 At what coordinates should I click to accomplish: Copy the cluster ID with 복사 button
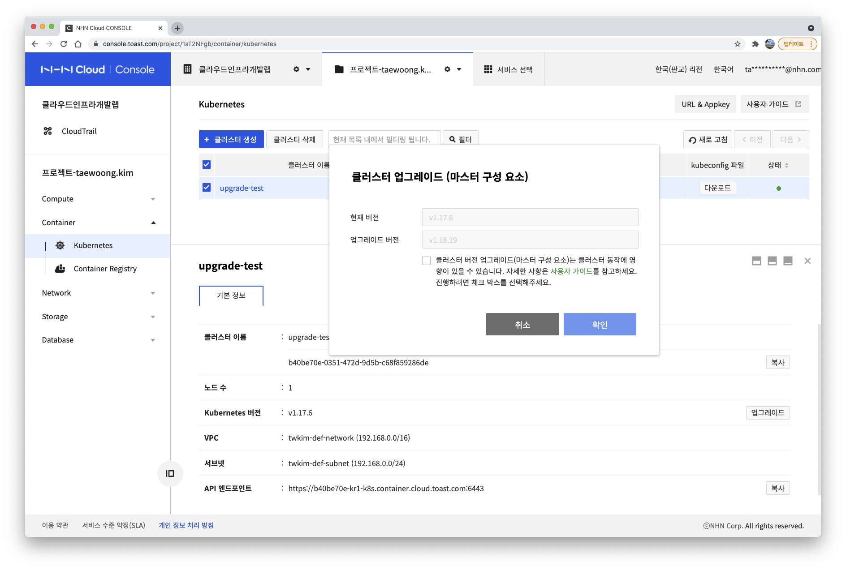point(778,363)
